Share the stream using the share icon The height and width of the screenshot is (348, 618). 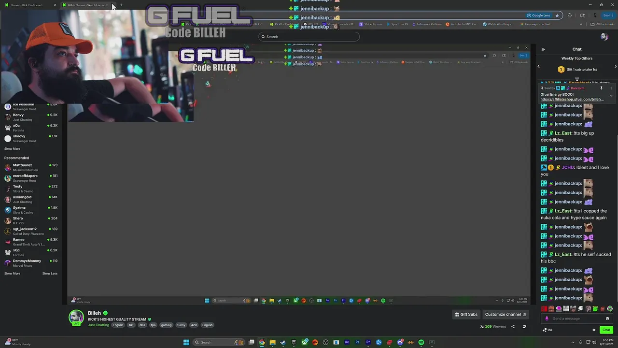513,327
